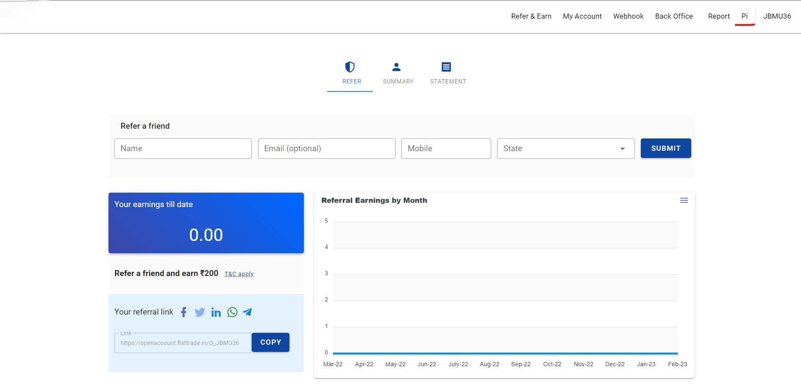This screenshot has width=801, height=384.
Task: Click Mar-22 on the chart axis
Action: (333, 364)
